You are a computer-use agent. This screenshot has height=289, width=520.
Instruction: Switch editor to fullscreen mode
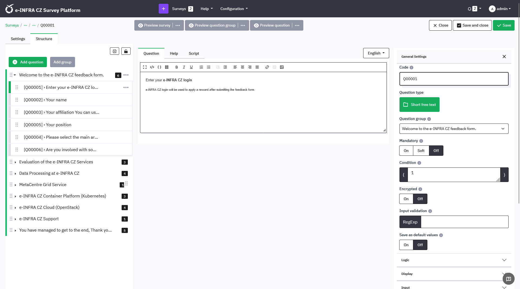[145, 67]
